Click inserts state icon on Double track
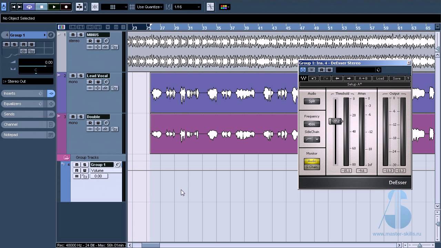Screen dimensions: 441x248 pyautogui.click(x=90, y=129)
